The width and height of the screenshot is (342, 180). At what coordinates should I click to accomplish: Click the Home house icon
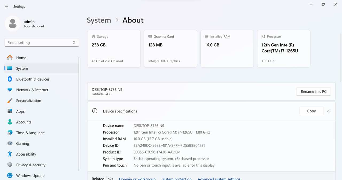click(x=10, y=58)
